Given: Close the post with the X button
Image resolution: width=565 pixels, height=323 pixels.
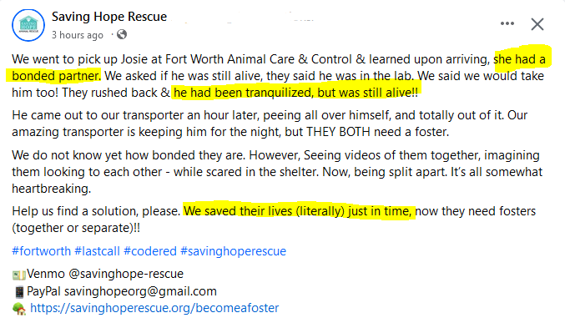Looking at the screenshot, I should click(537, 24).
